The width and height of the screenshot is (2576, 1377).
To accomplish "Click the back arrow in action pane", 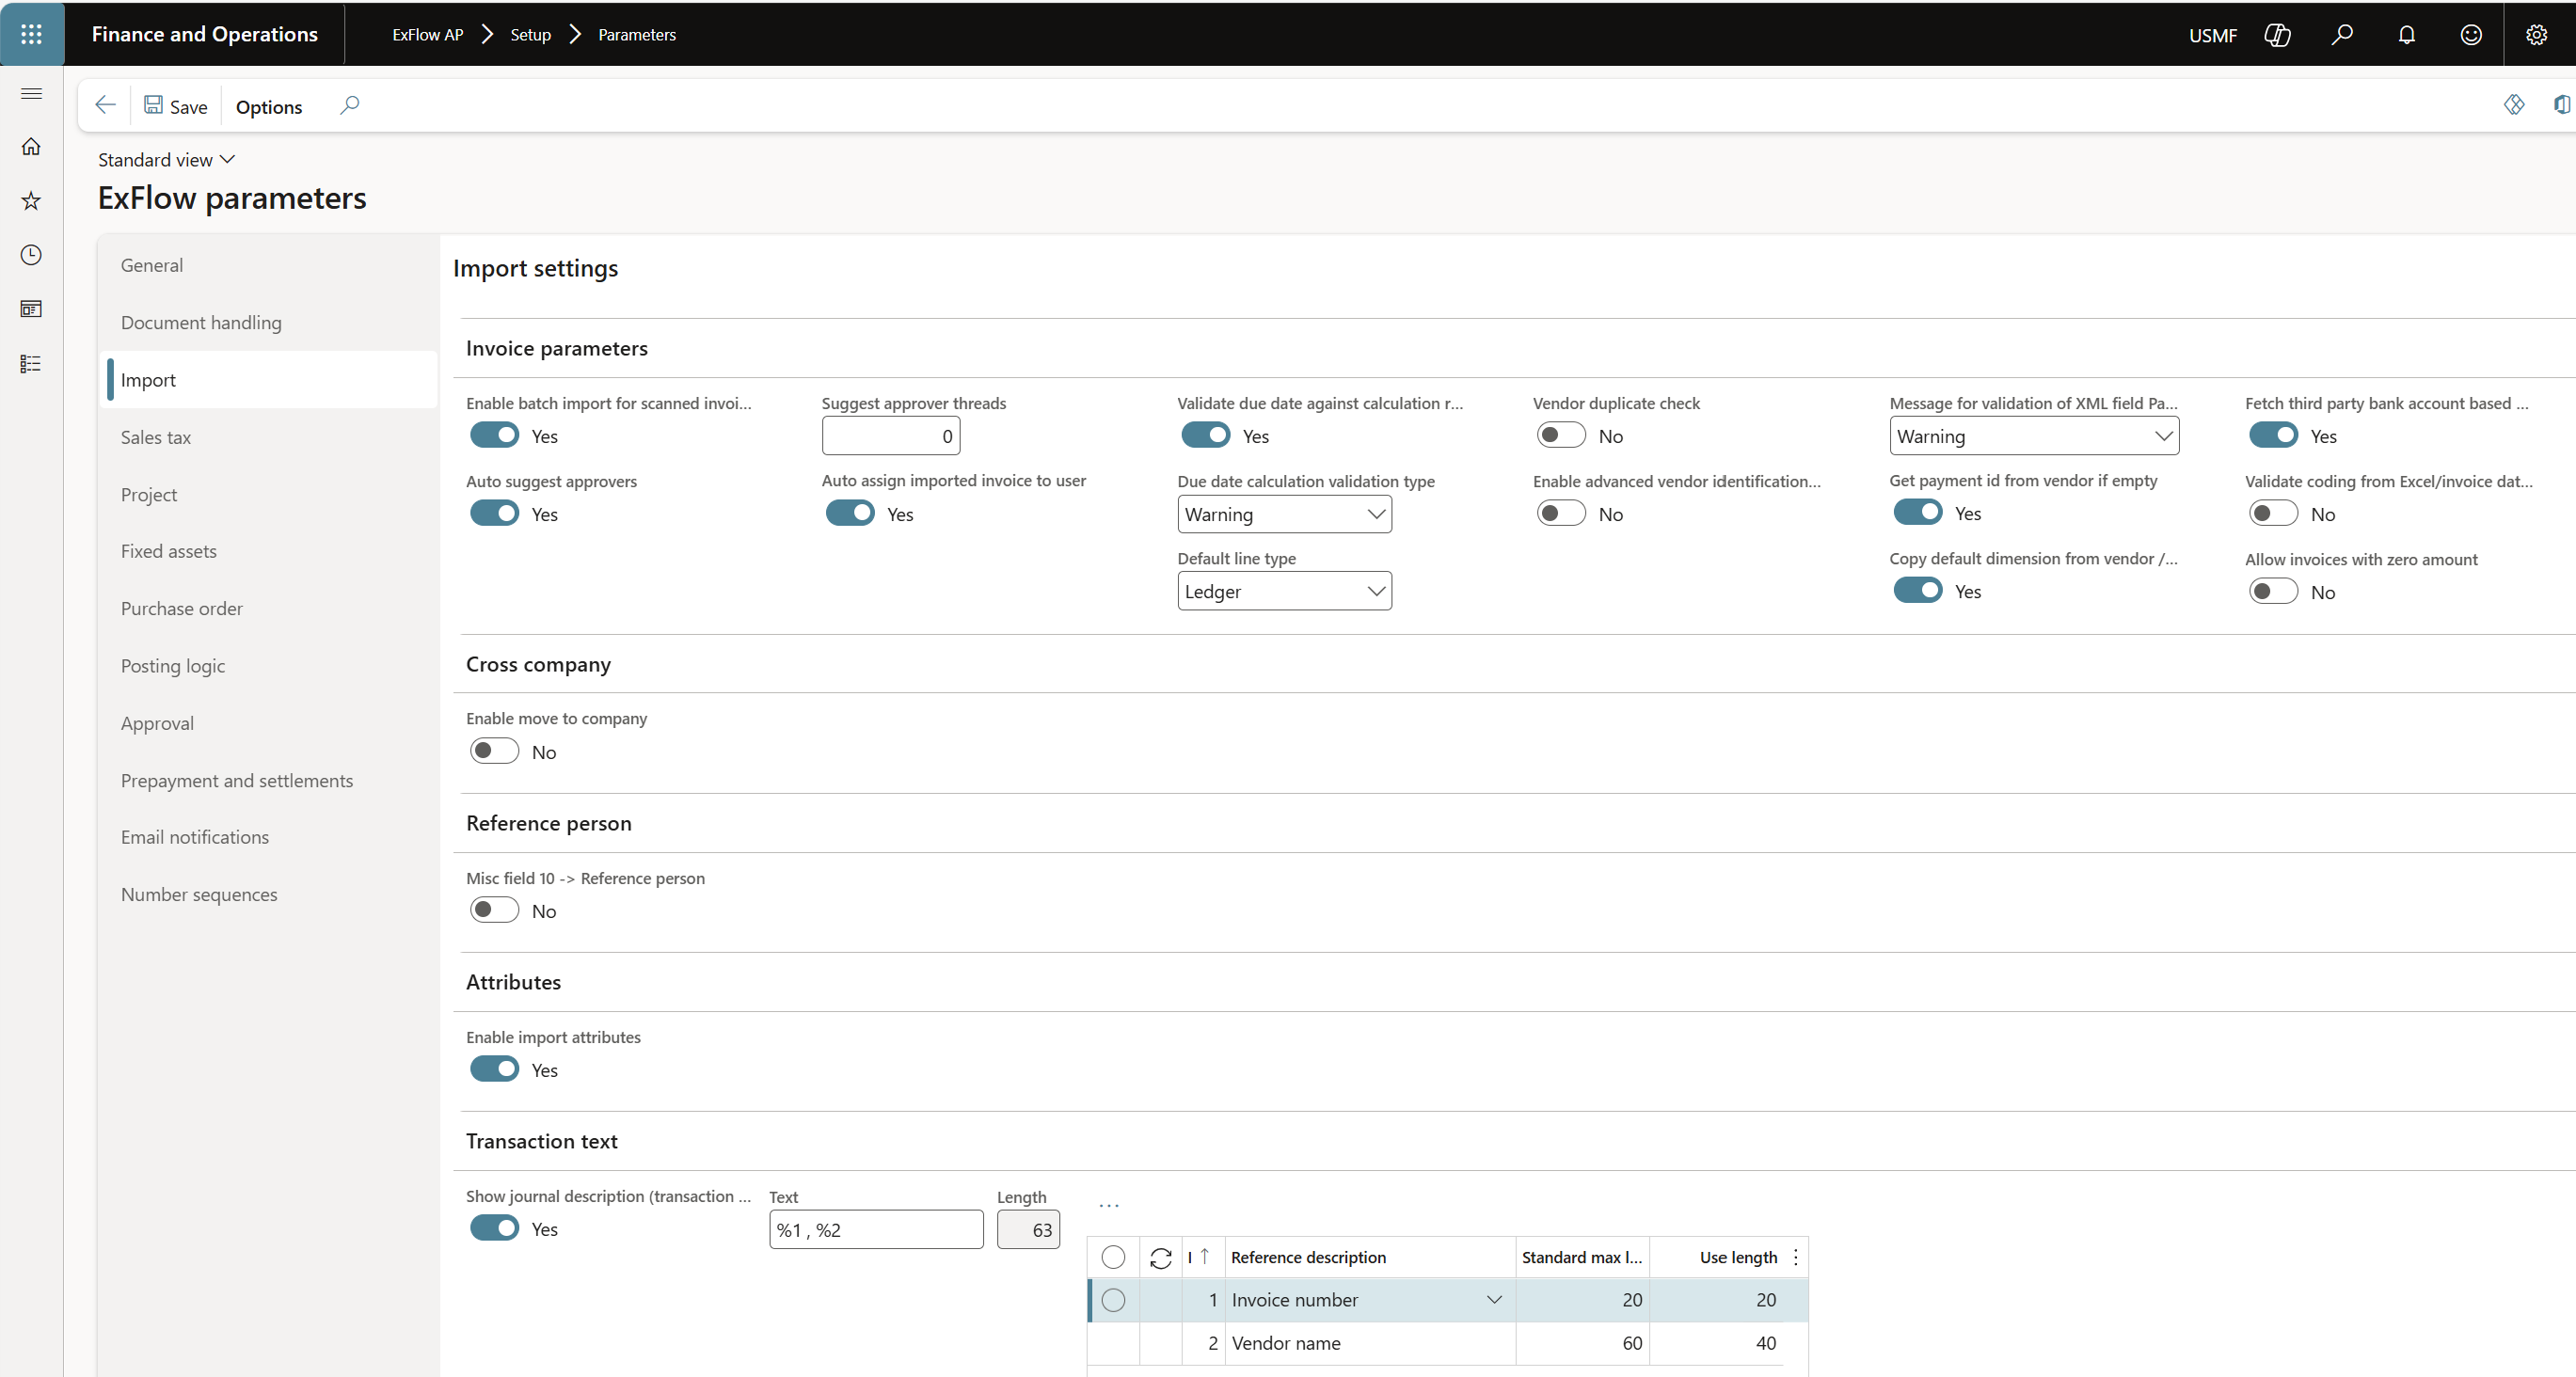I will tap(105, 106).
